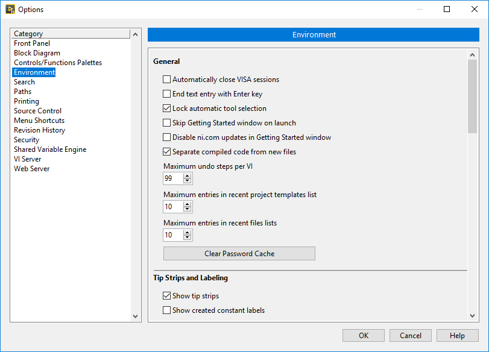Toggle Show tip strips checkbox

point(167,295)
